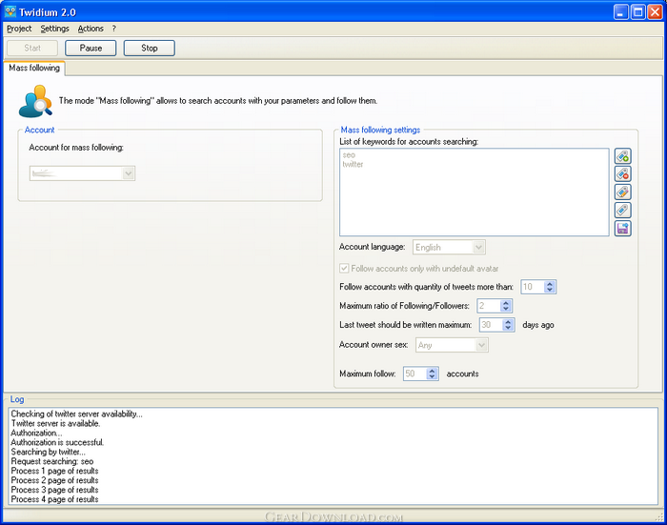Decrease the Following/Followers ratio value
The image size is (667, 525).
point(505,309)
